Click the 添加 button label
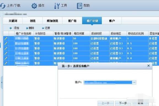 pyautogui.click(x=17, y=28)
